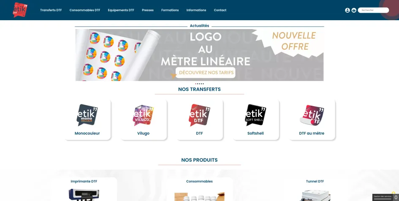The width and height of the screenshot is (399, 201).
Task: Select the DTF au mètre logo
Action: click(x=312, y=115)
